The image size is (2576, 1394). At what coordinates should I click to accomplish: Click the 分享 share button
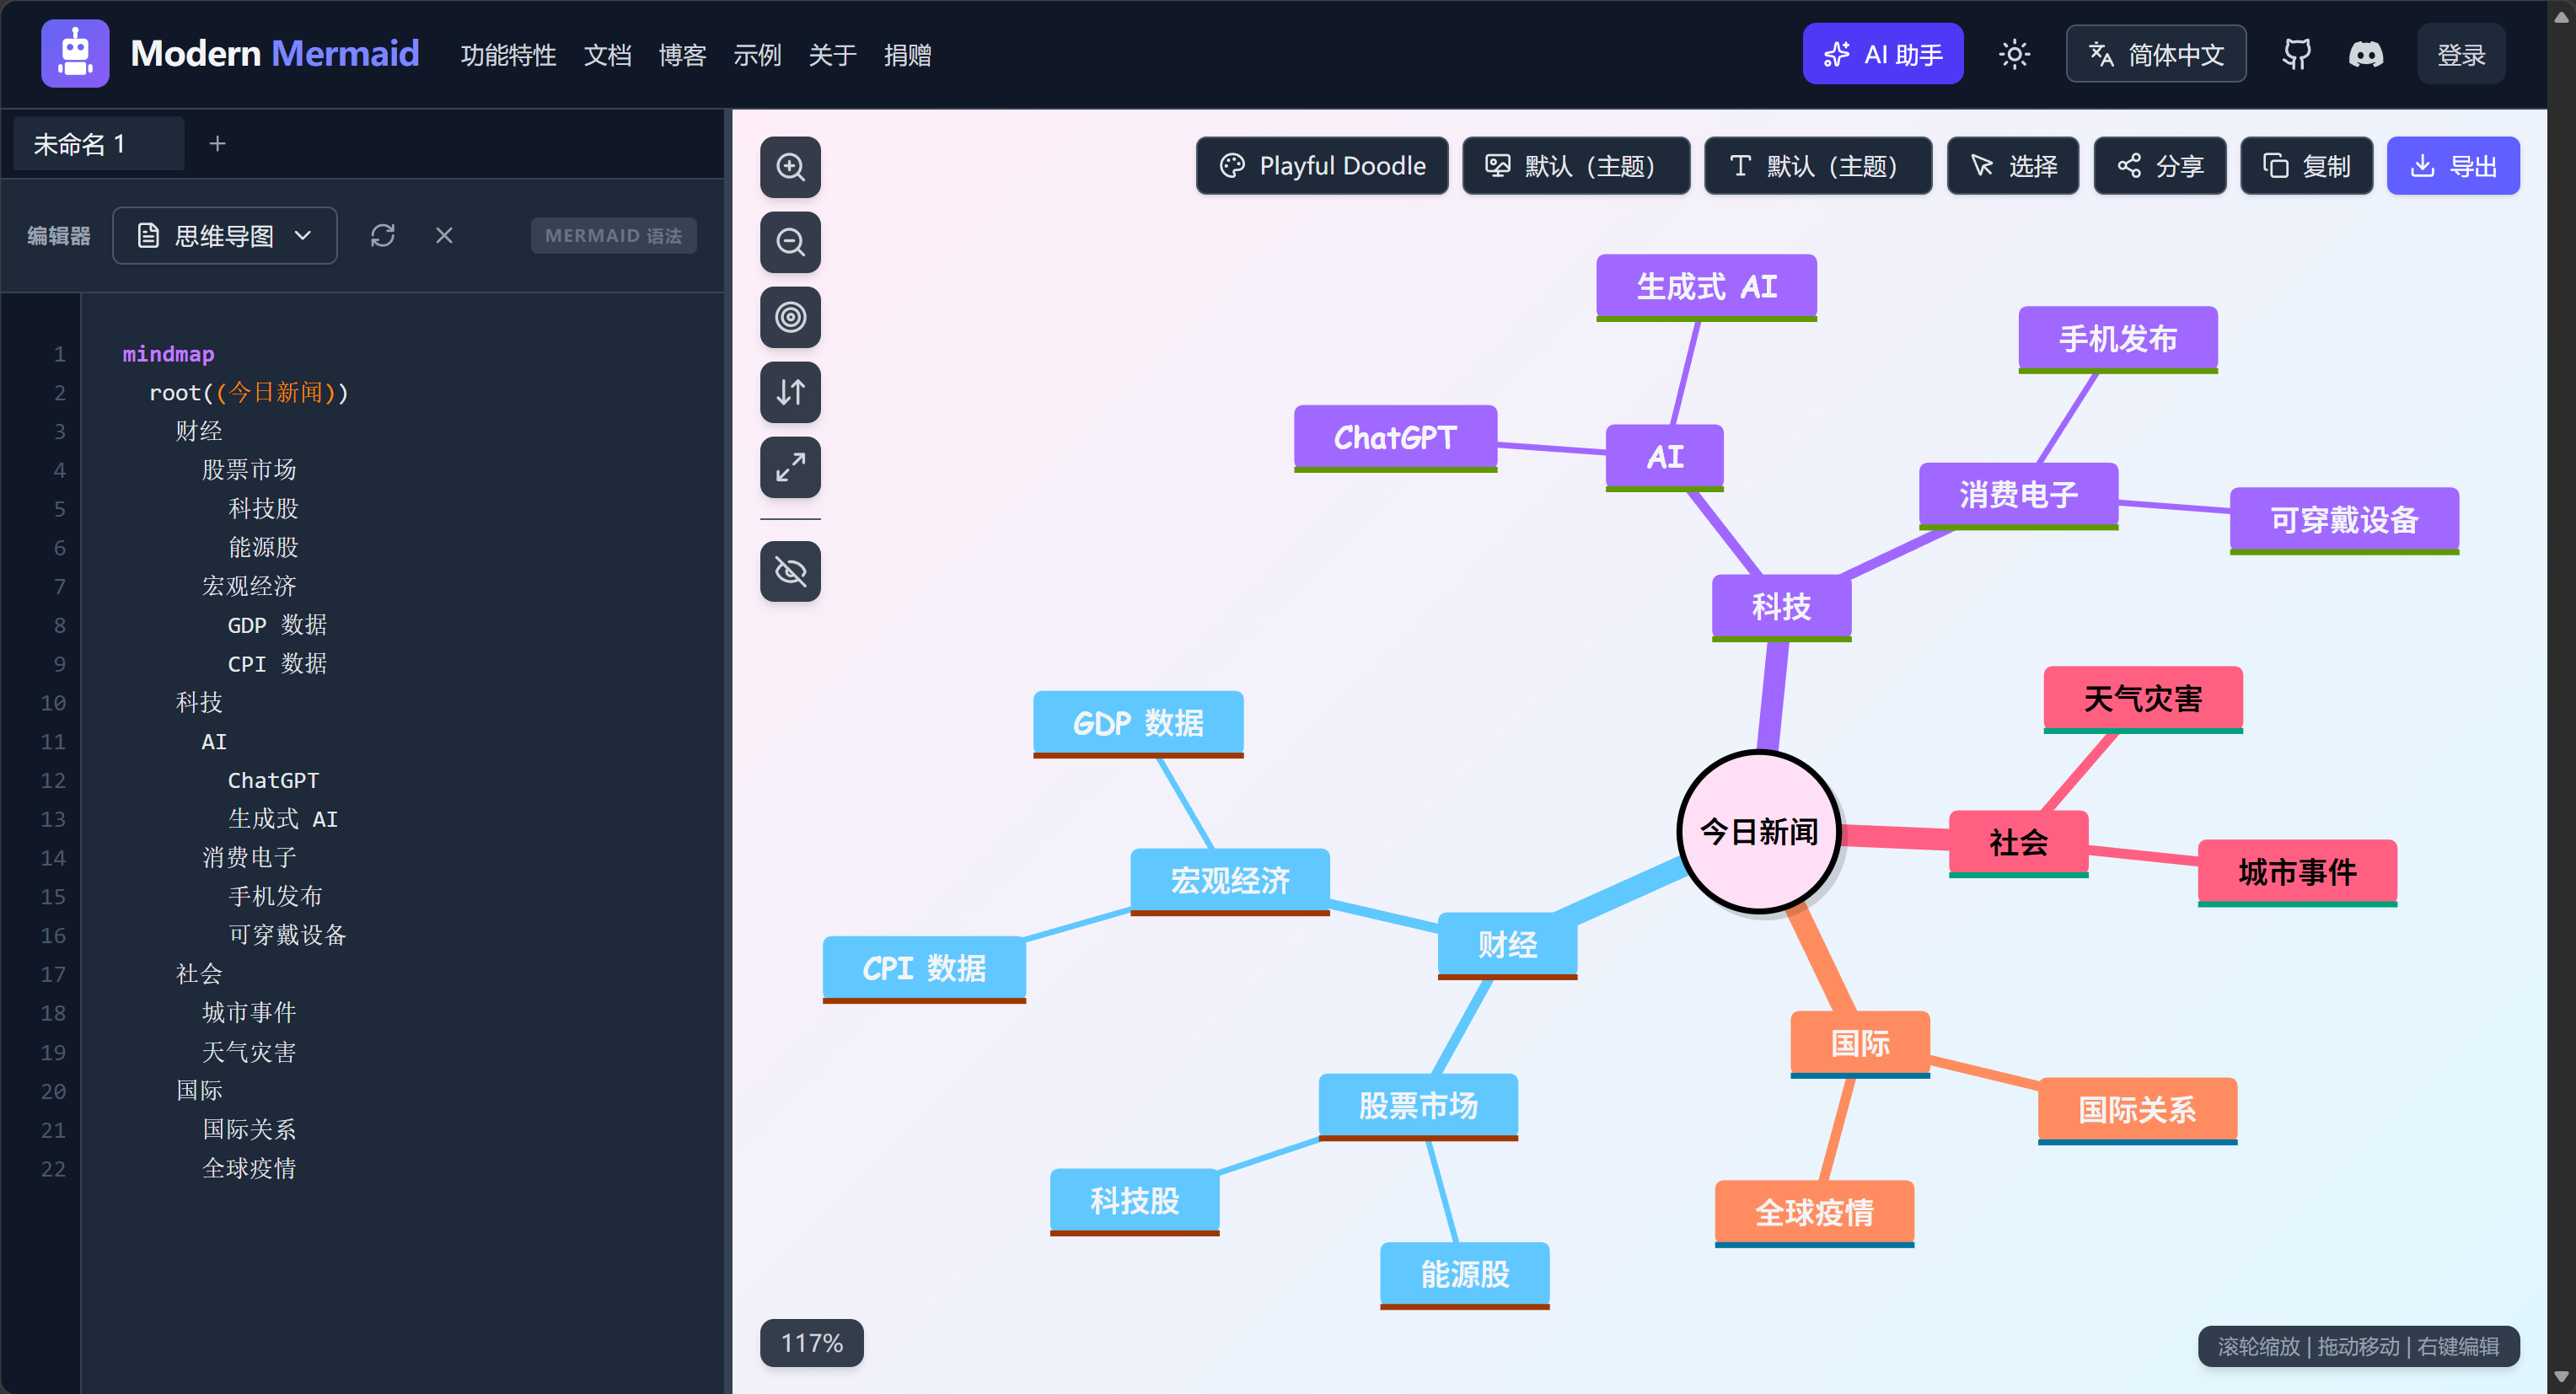pyautogui.click(x=2160, y=166)
